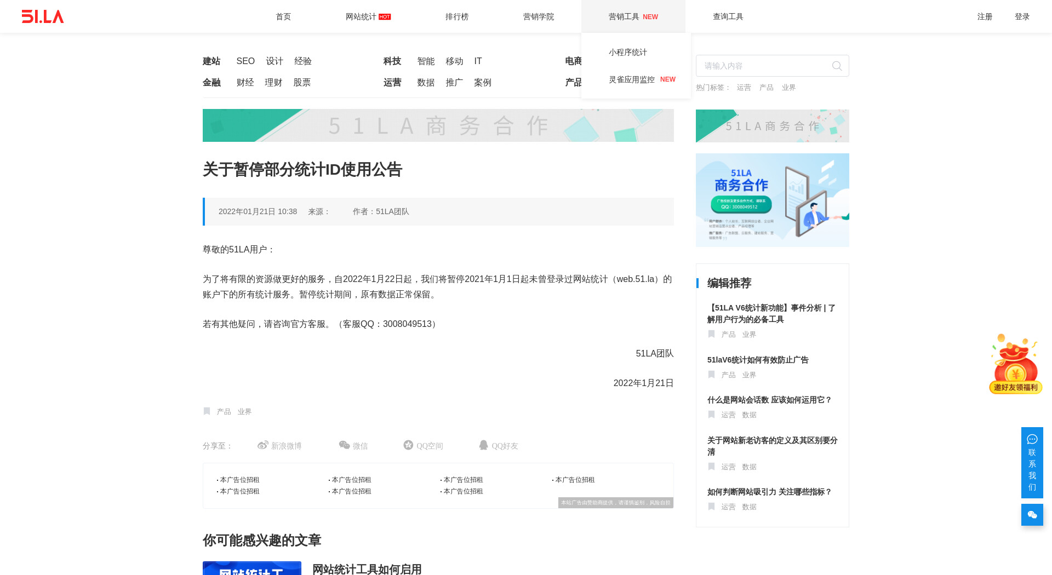Open the 网站统计工具 article thumbnail
1052x575 pixels.
(x=252, y=568)
